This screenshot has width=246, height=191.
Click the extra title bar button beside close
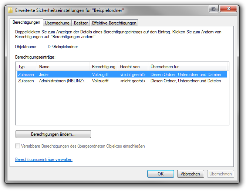pyautogui.click(x=214, y=8)
